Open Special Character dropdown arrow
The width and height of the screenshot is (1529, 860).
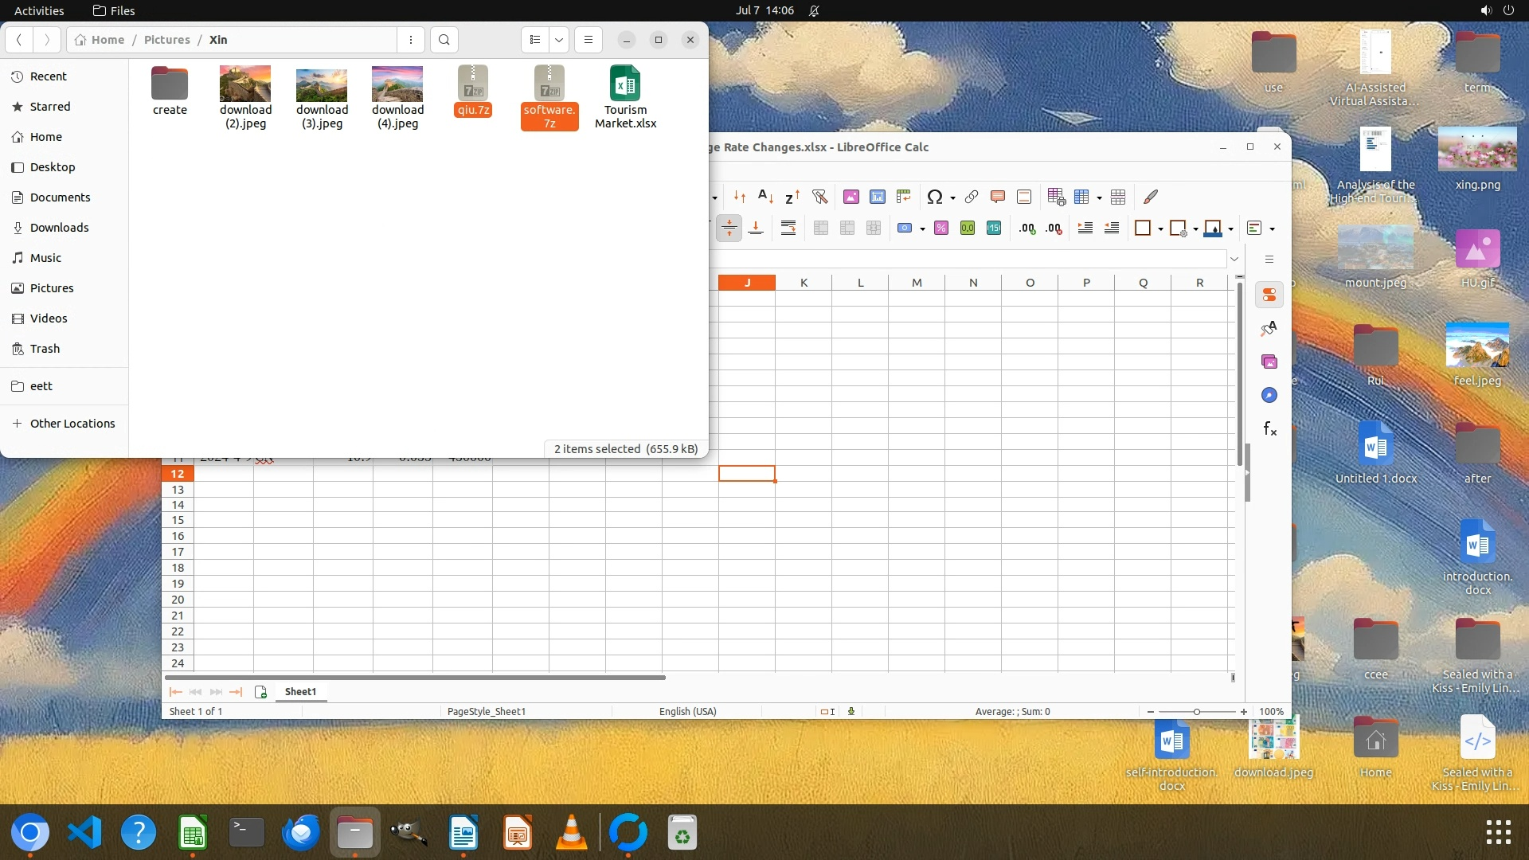[x=952, y=197]
